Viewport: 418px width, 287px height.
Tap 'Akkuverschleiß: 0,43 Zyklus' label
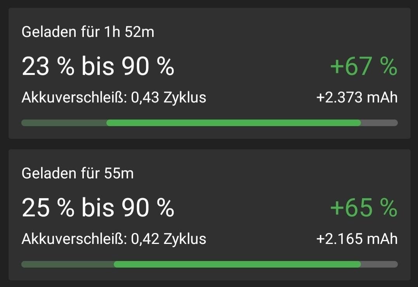pyautogui.click(x=114, y=97)
